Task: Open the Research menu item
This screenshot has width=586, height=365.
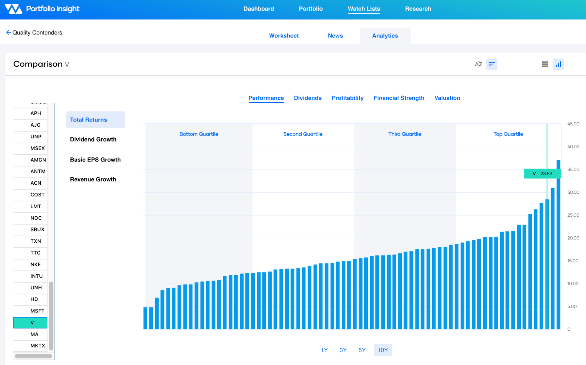Action: [x=418, y=9]
